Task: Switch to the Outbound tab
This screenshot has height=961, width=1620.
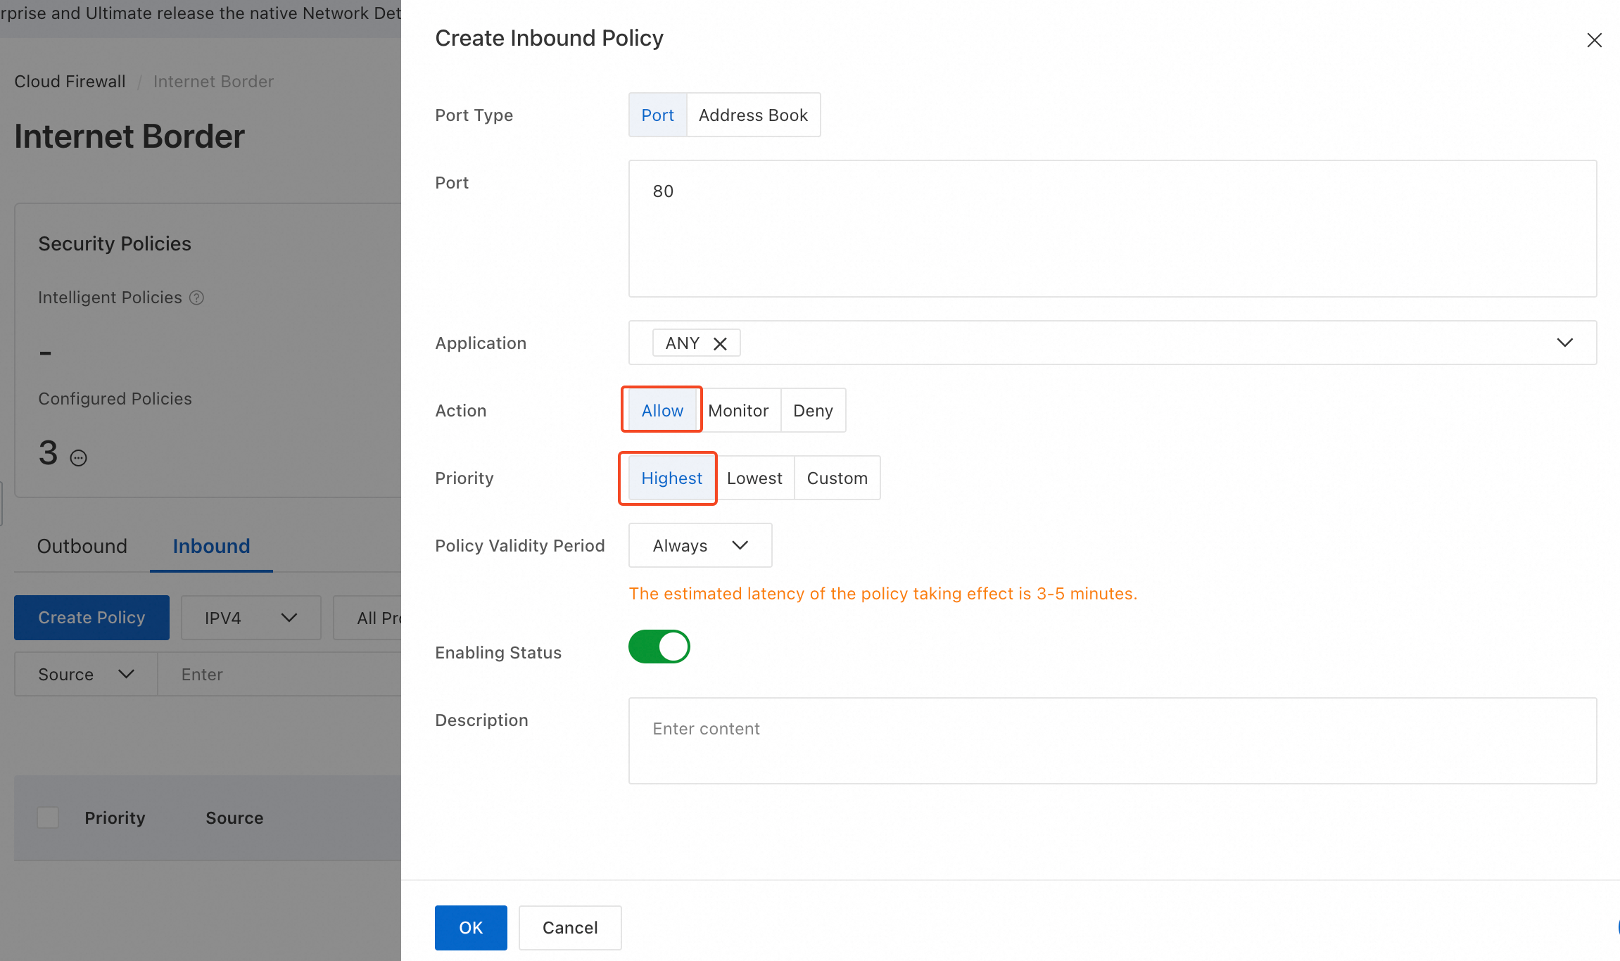Action: 82,546
